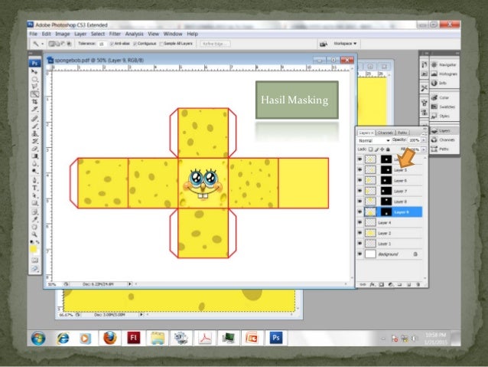Switch to the Paths tab

click(x=402, y=133)
